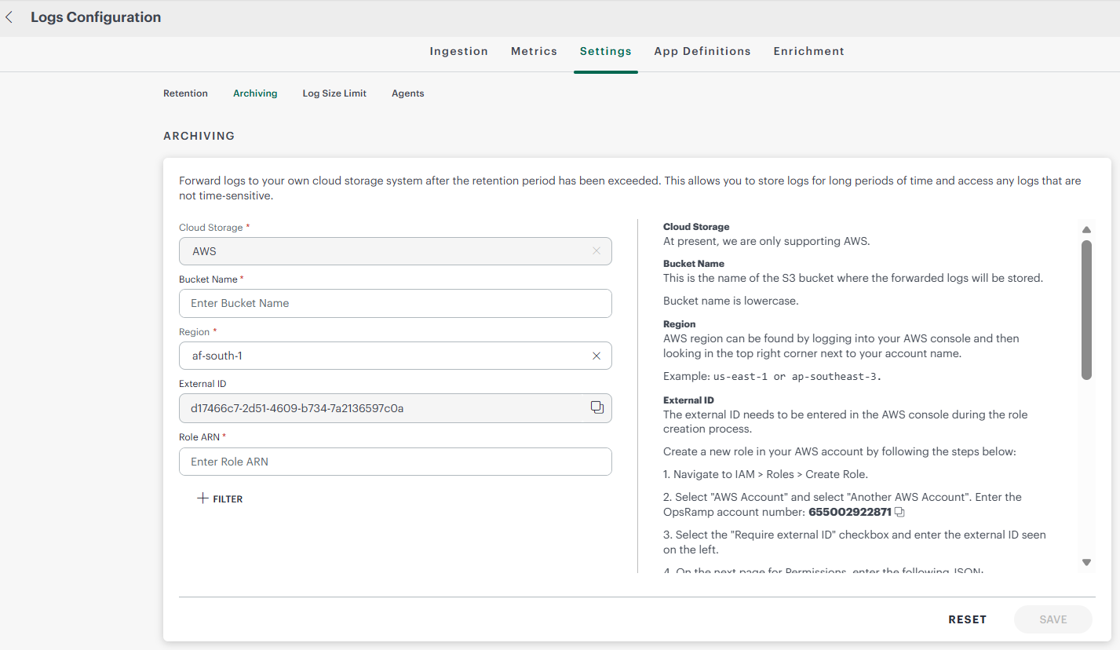Click the back arrow beside Logs Configuration
The width and height of the screenshot is (1120, 650).
click(9, 17)
